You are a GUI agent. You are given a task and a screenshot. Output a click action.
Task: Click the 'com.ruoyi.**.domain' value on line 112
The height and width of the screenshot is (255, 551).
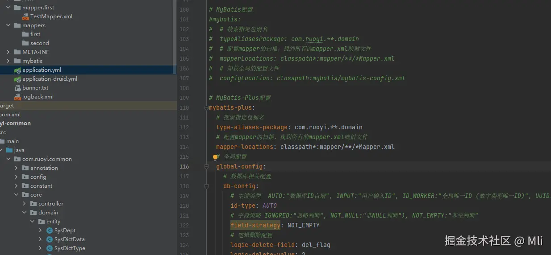point(329,127)
